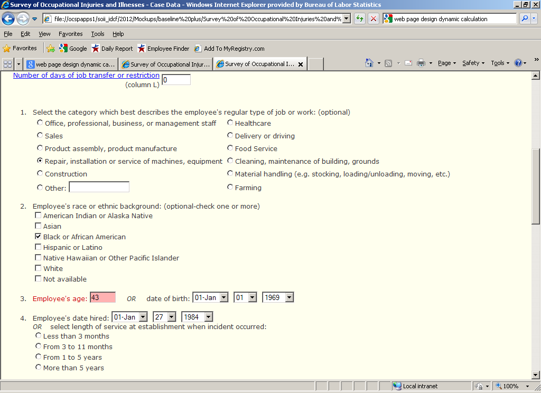The height and width of the screenshot is (393, 541).
Task: Expand the Safety toolbar menu
Action: click(473, 63)
